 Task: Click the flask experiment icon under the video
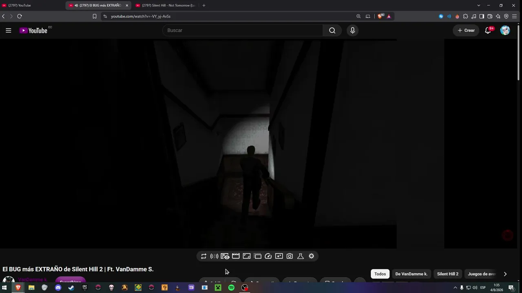(301, 256)
